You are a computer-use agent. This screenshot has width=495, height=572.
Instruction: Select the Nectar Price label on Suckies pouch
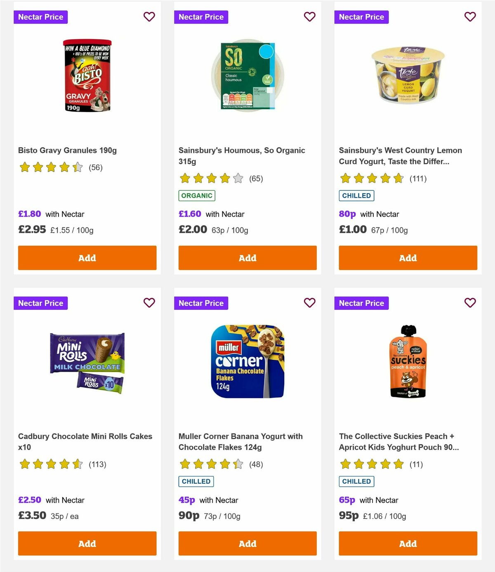tap(361, 303)
